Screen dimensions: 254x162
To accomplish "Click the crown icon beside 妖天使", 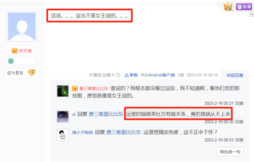I will 15,51.
